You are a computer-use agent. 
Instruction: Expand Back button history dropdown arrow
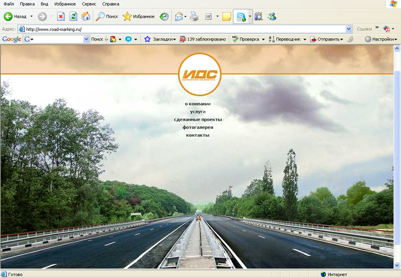(x=32, y=17)
